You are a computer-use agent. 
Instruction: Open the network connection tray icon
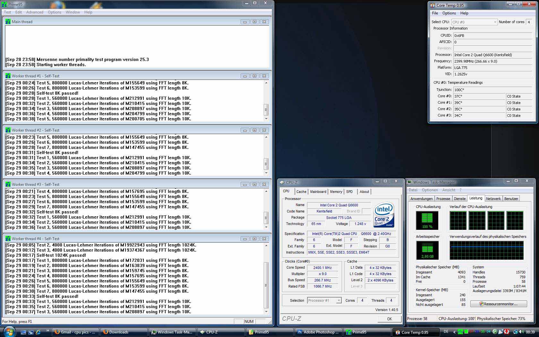(515, 332)
